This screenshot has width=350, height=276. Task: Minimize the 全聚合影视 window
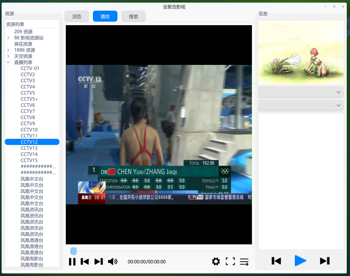(x=325, y=6)
